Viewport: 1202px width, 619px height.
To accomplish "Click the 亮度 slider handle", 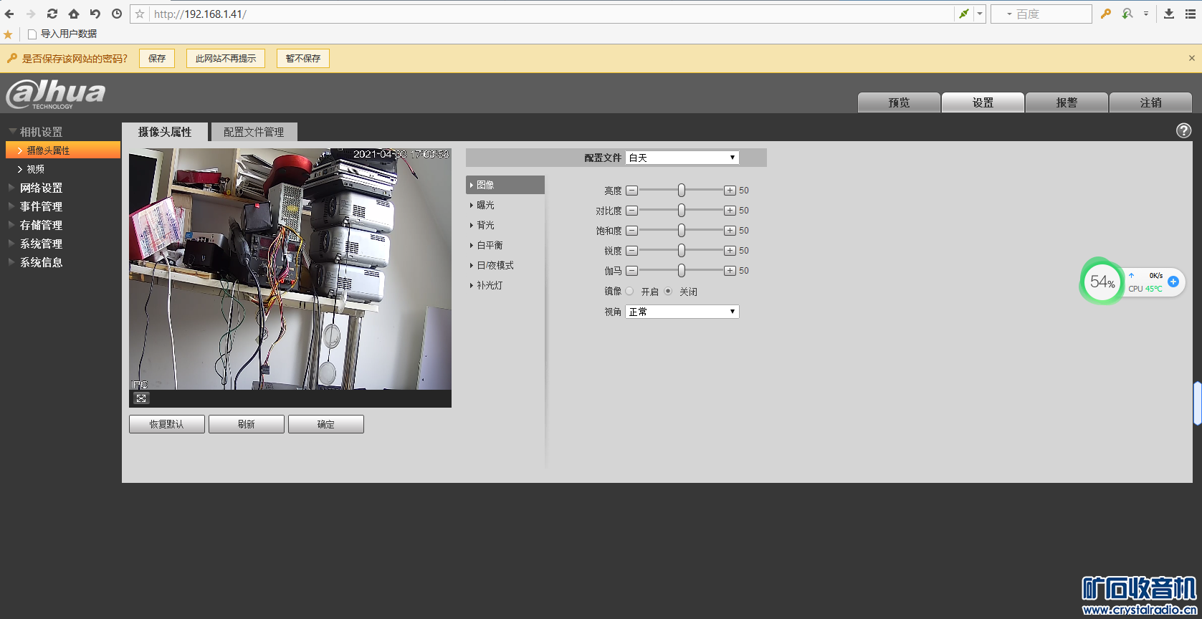I will [682, 191].
